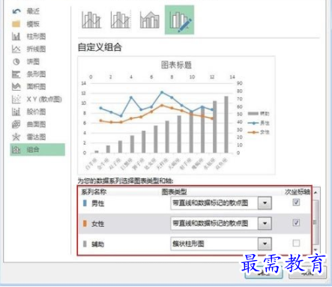Viewport: 332px width, 287px height.
Task: Click the series list scrollbar down arrow
Action: 316,250
